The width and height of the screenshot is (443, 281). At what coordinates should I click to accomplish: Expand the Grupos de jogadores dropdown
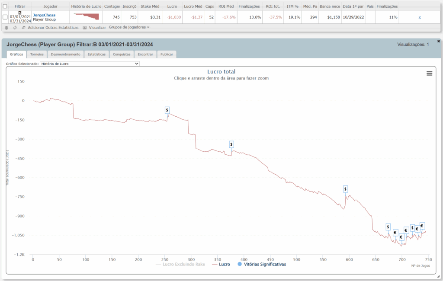click(x=129, y=27)
